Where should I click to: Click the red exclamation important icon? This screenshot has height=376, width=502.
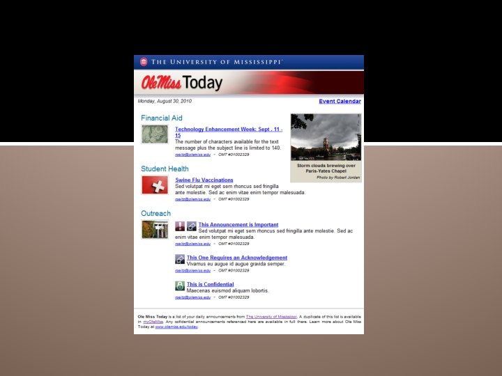[180, 226]
